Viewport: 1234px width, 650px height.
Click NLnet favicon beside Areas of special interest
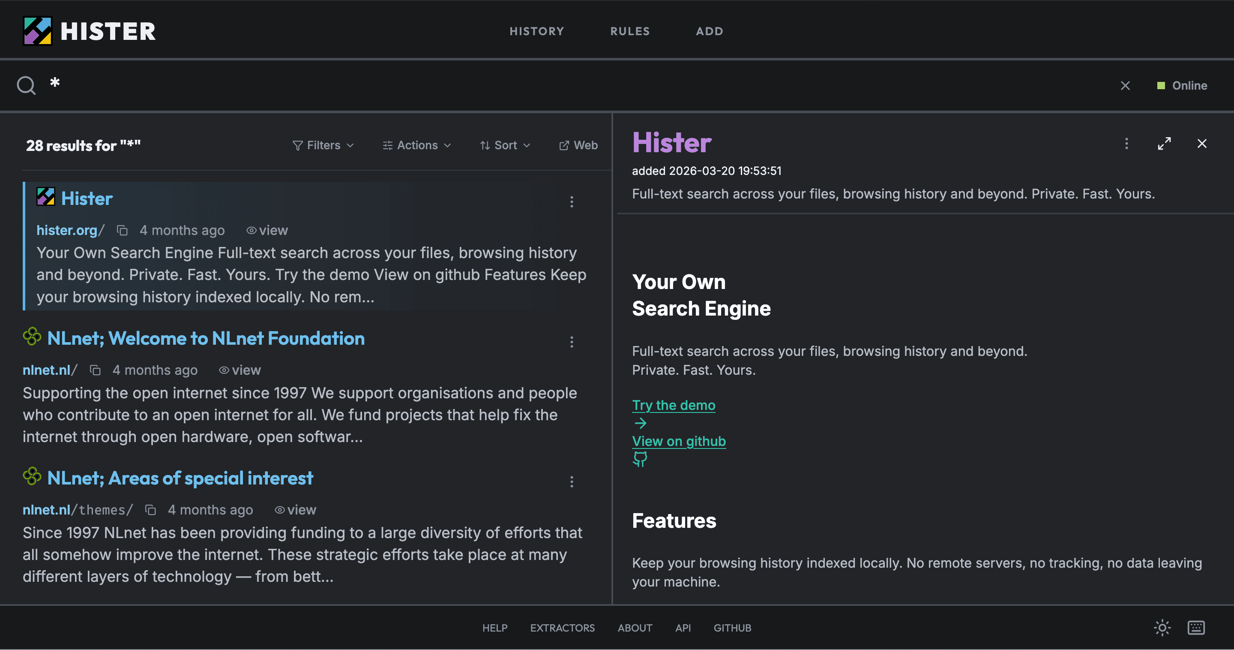pyautogui.click(x=32, y=476)
